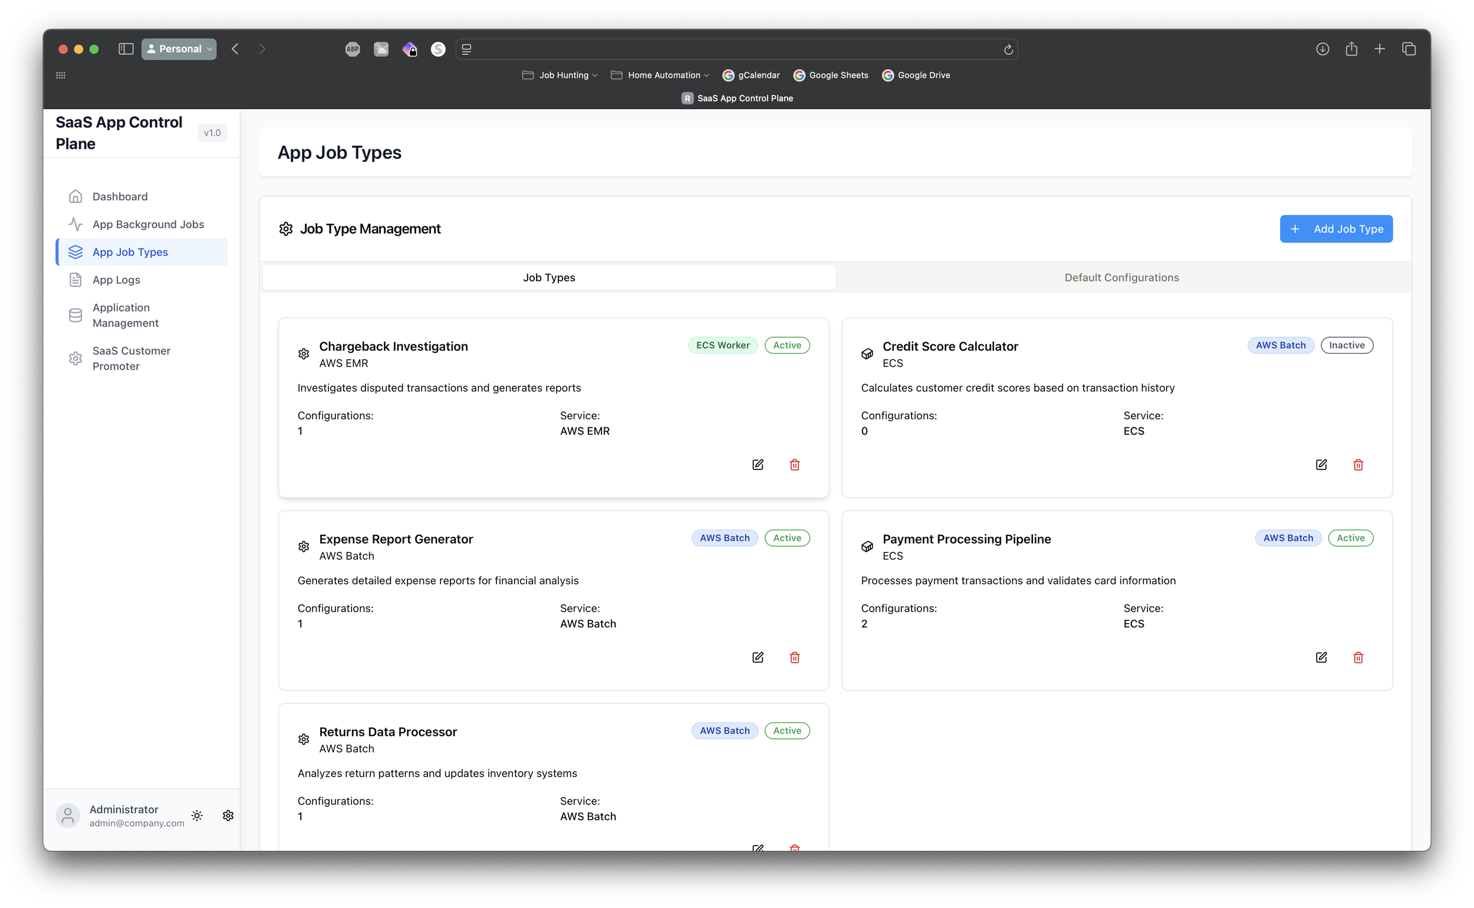The width and height of the screenshot is (1474, 908).
Task: Go to Dashboard in the sidebar
Action: 142,196
